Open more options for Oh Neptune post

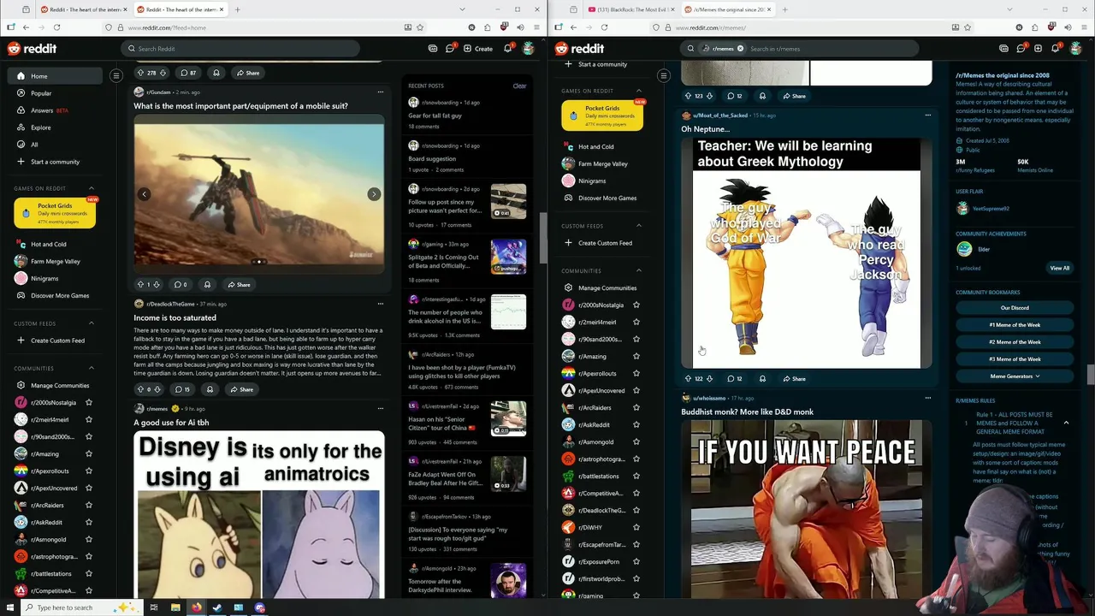coord(928,115)
